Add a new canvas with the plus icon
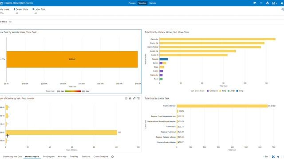Viewport: 284px width, 159px height. click(x=112, y=157)
